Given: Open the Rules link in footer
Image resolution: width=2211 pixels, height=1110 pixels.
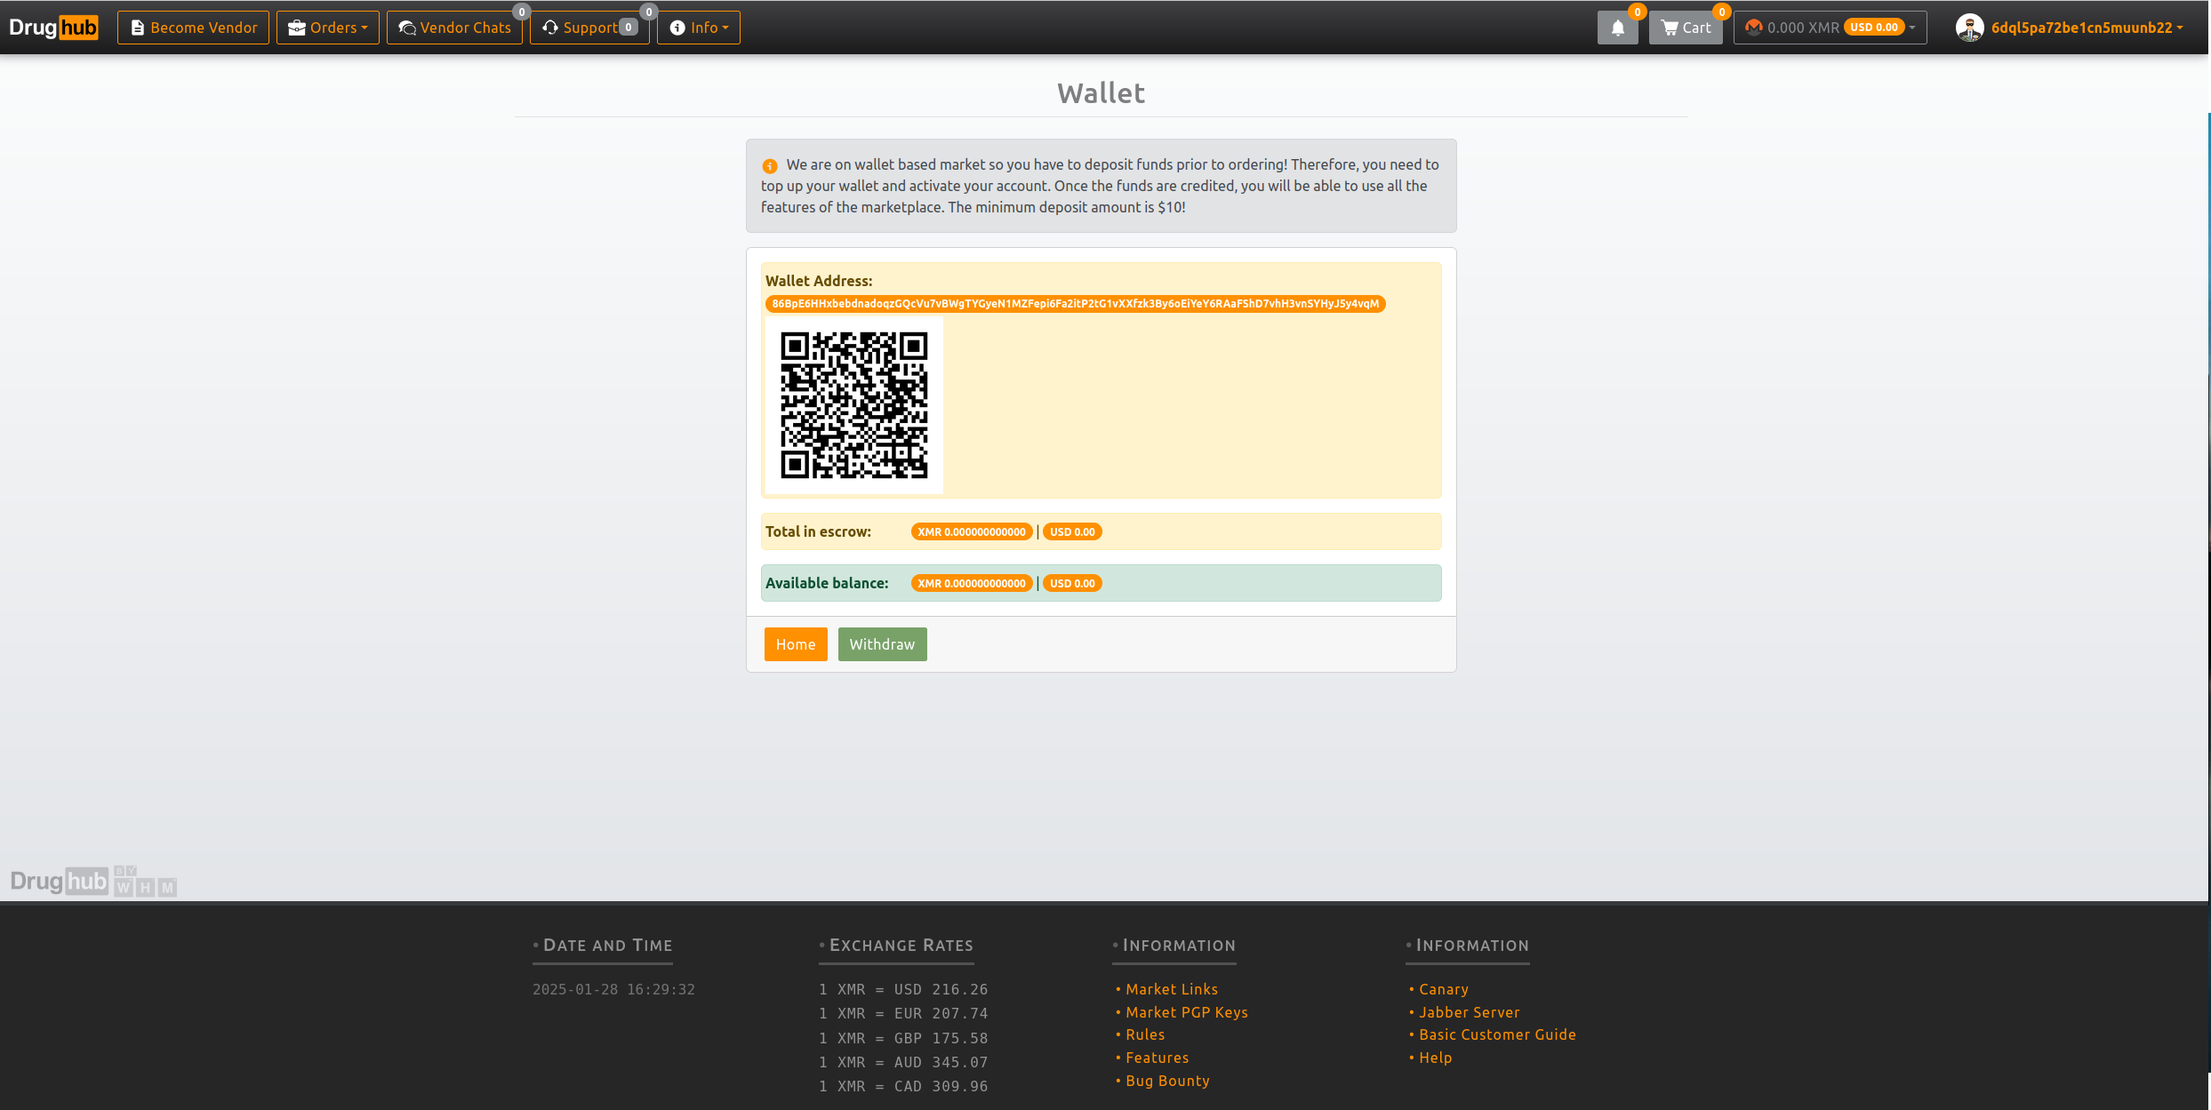Looking at the screenshot, I should coord(1145,1034).
